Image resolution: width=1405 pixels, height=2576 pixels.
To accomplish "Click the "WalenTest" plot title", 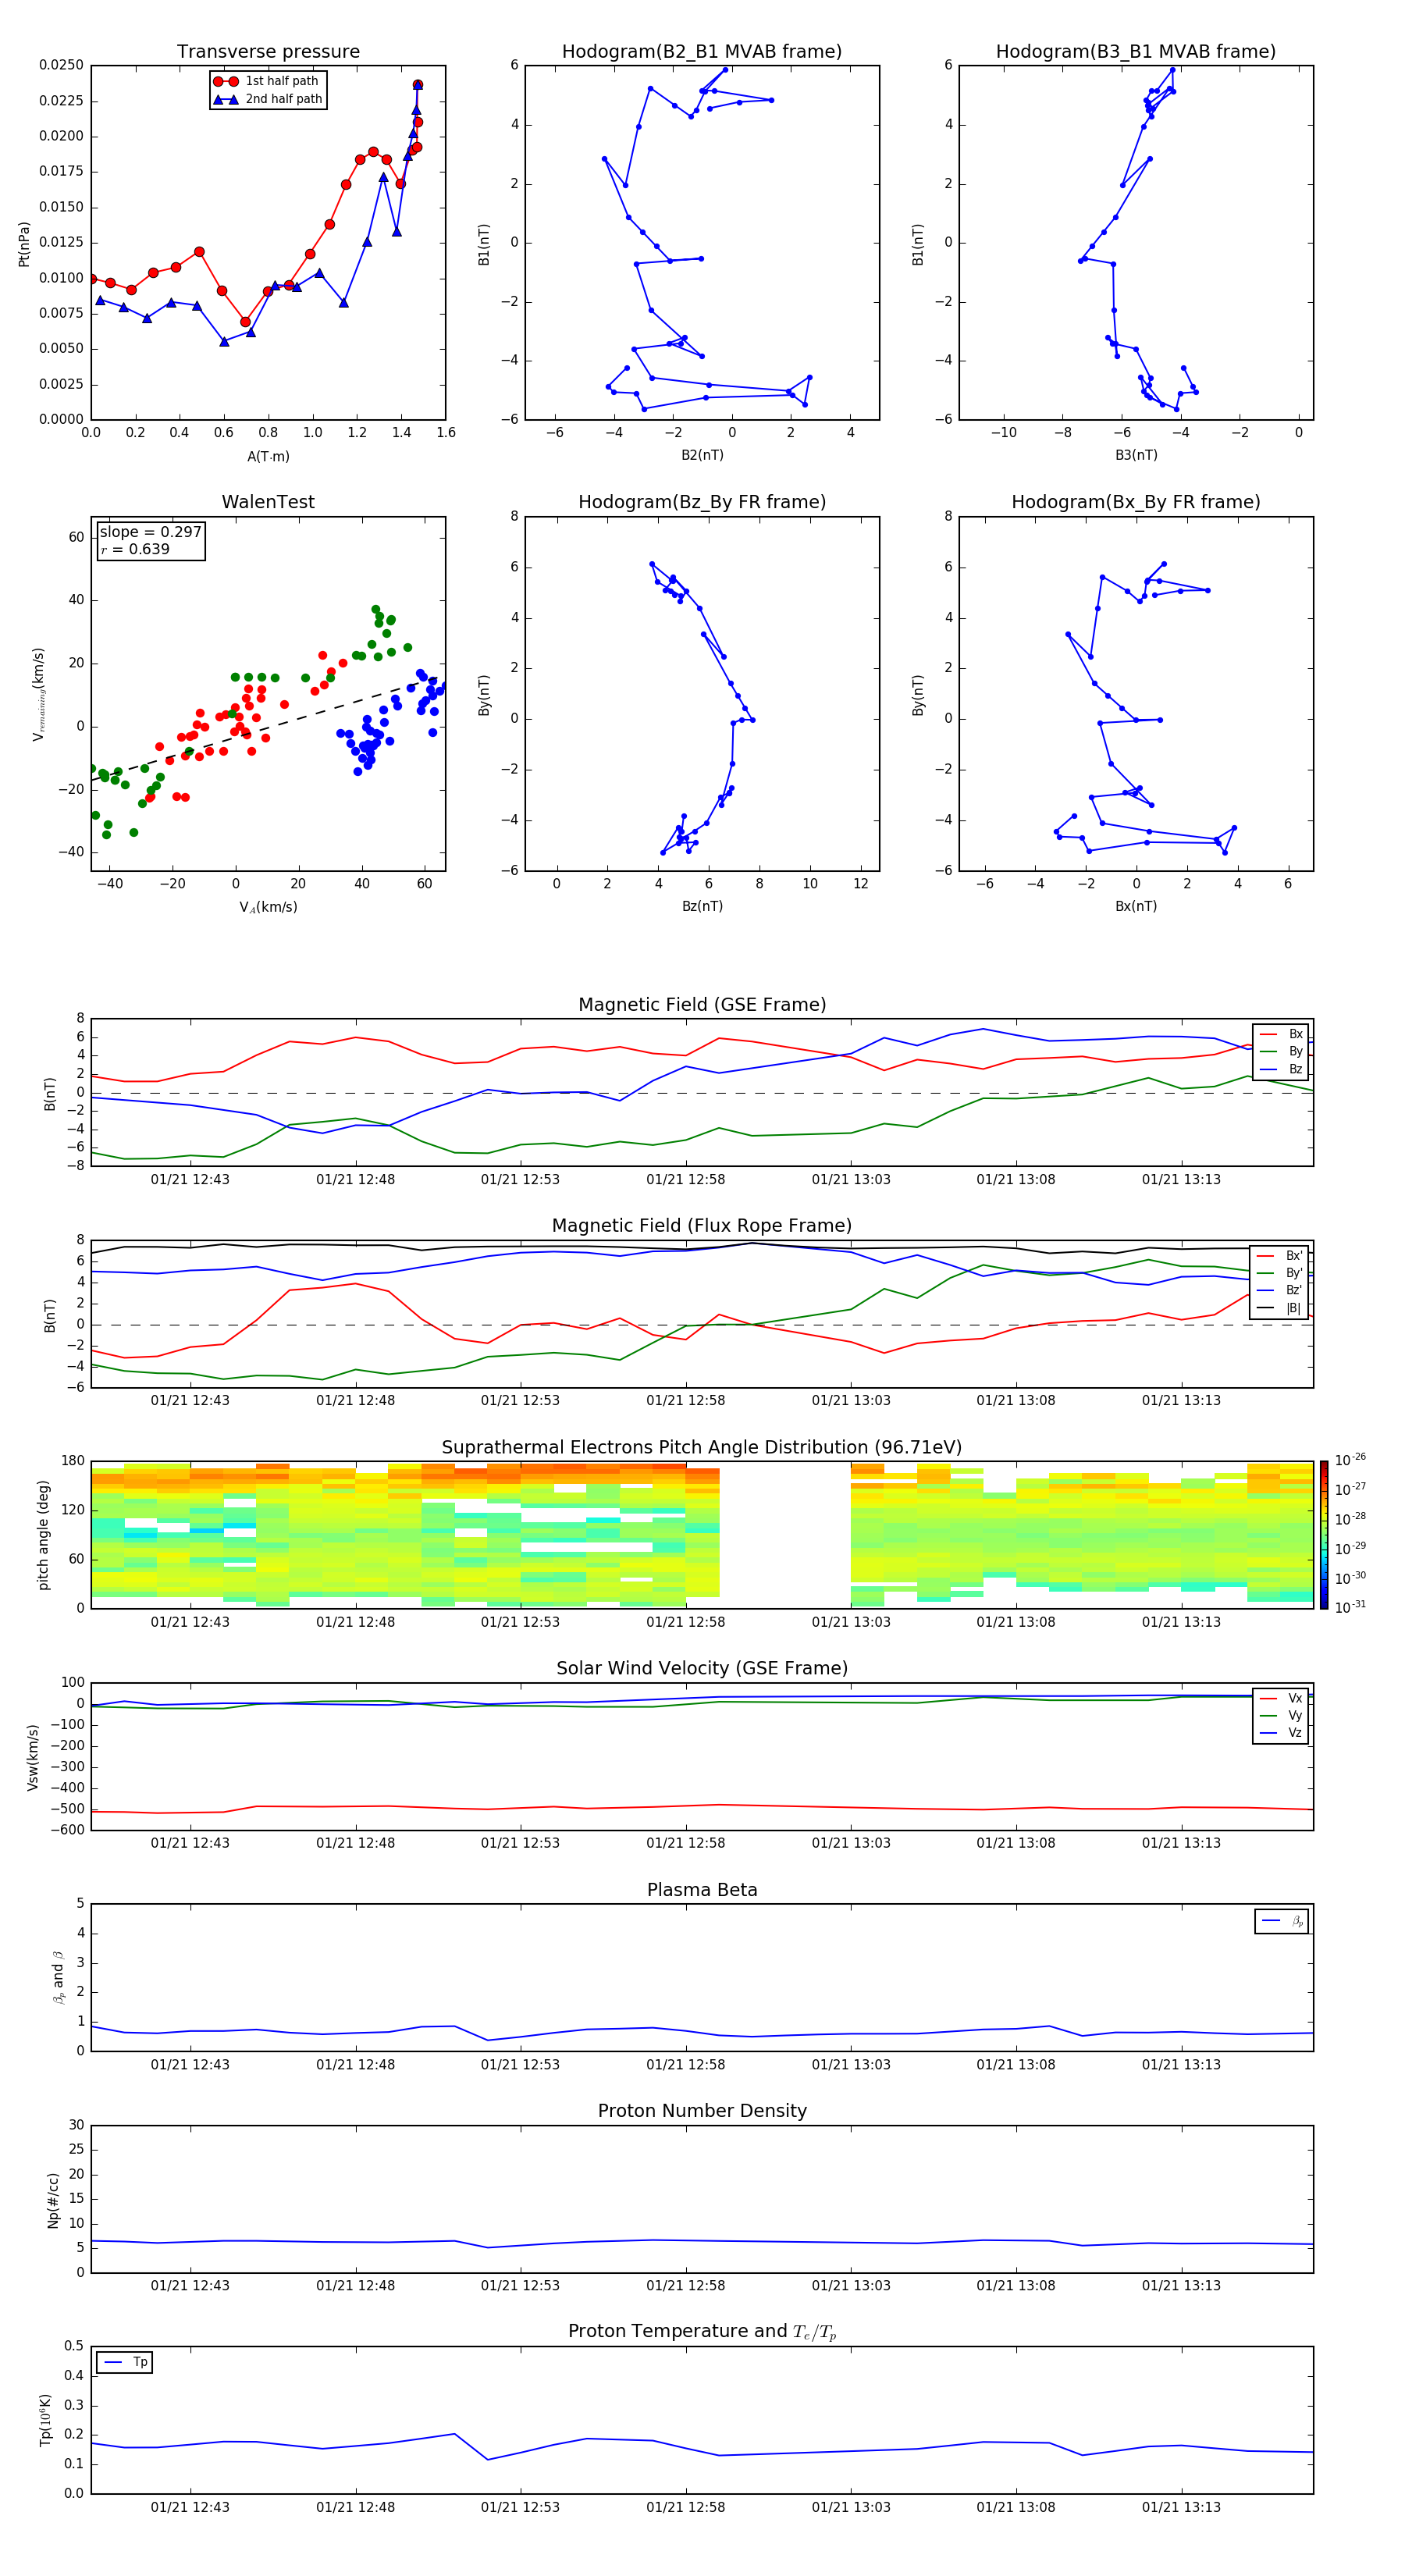I will click(x=268, y=502).
